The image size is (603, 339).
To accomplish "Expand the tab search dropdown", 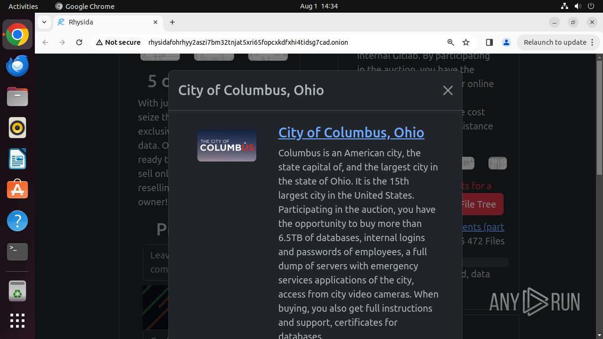I will [x=44, y=22].
